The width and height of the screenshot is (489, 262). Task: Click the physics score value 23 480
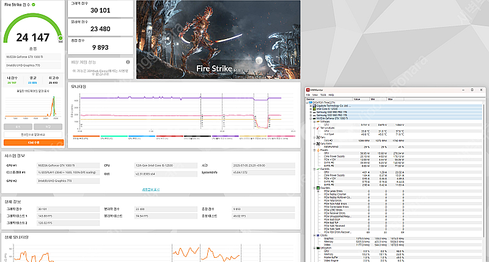pyautogui.click(x=100, y=29)
